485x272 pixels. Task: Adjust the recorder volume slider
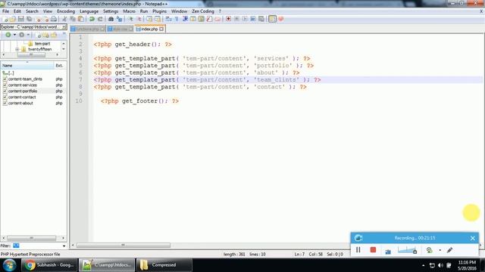pos(408,250)
